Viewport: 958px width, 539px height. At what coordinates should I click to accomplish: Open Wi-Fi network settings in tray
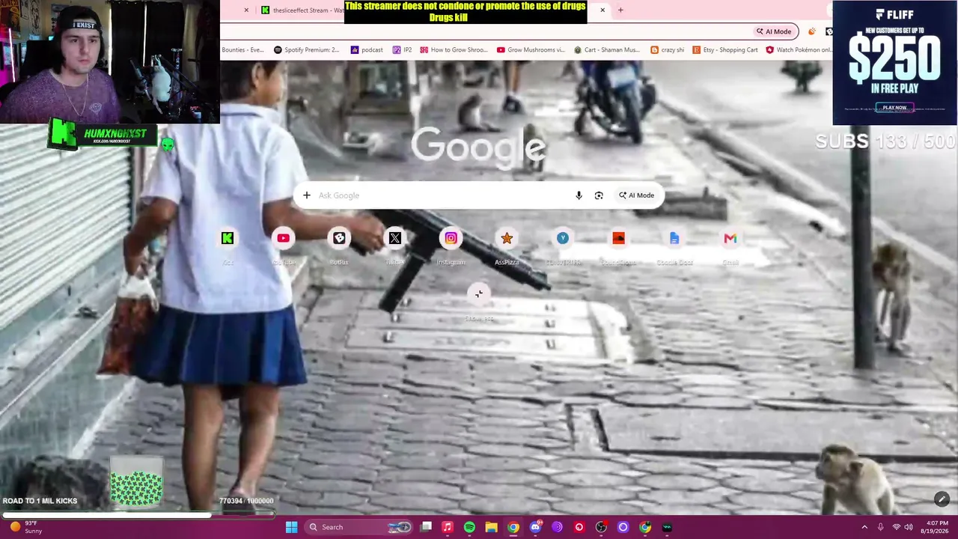897,527
